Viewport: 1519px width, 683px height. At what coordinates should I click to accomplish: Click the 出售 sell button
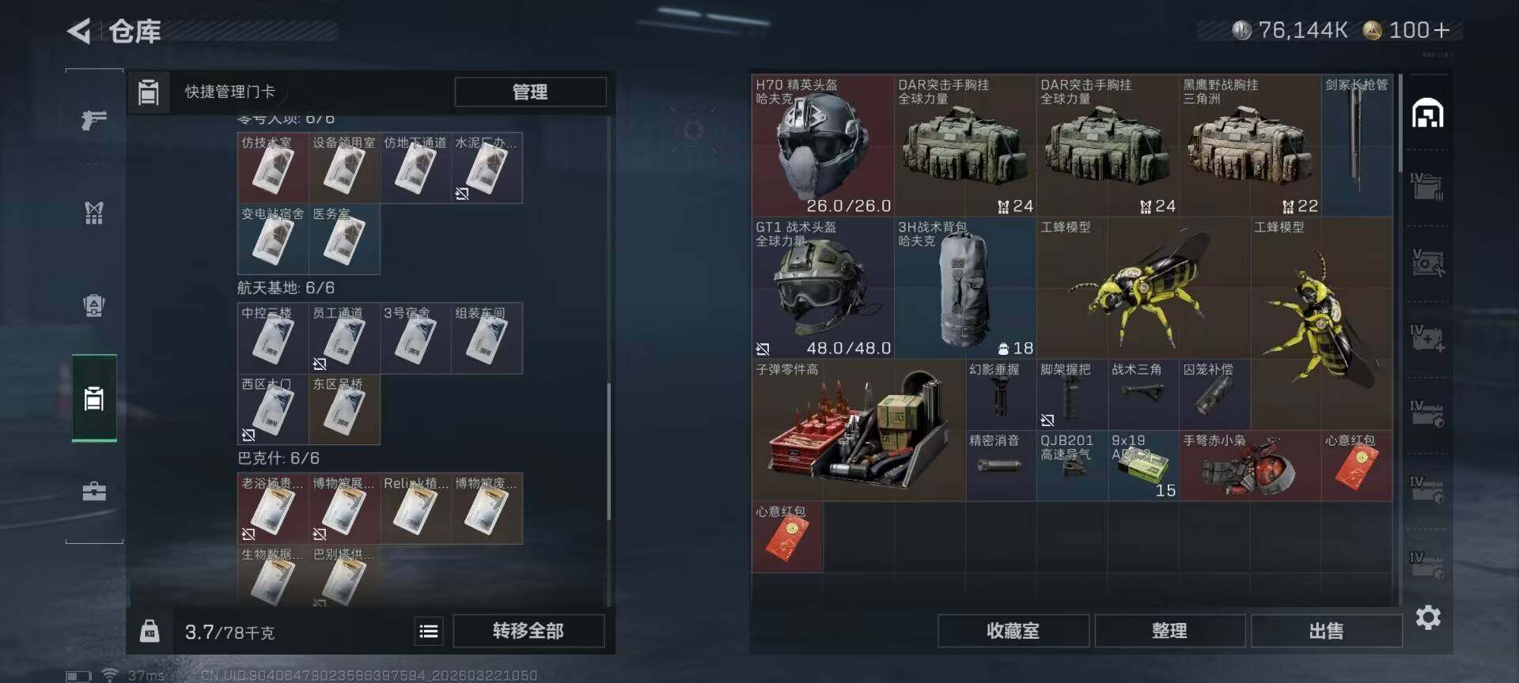pos(1326,631)
